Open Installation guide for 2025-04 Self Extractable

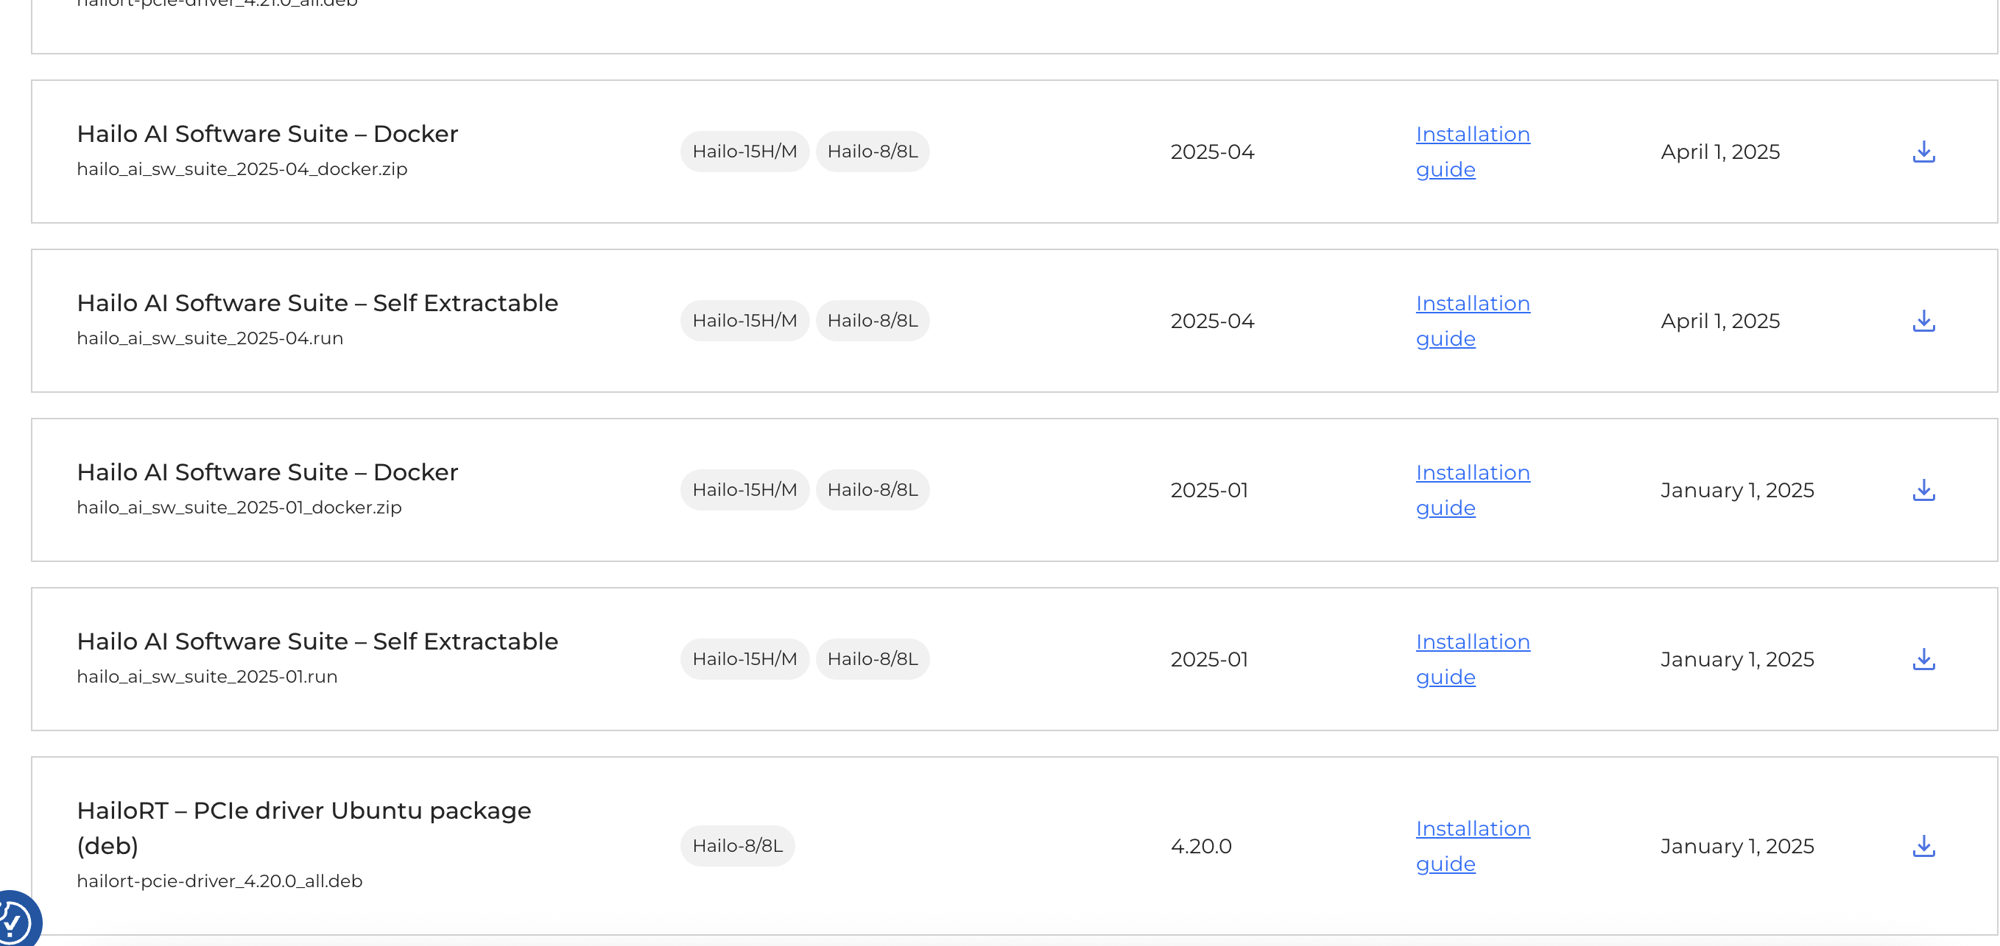[x=1472, y=304]
